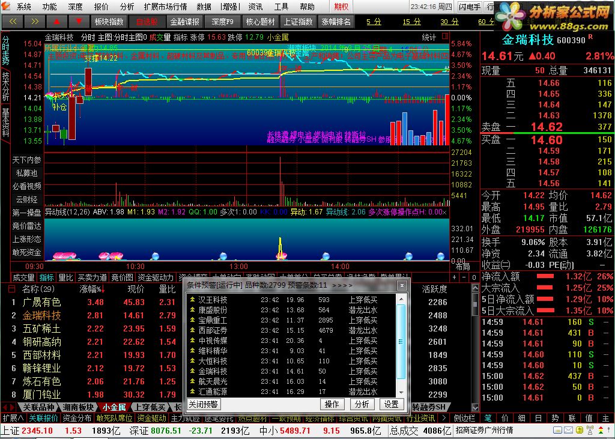The height and width of the screenshot is (439, 615).
Task: Open the 分析 menu
Action: (127, 7)
